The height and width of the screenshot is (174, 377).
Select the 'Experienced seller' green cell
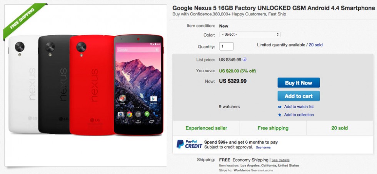[206, 128]
